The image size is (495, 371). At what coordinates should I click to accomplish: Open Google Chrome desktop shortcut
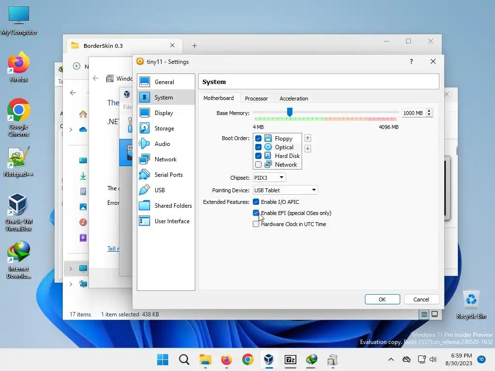[x=19, y=118]
